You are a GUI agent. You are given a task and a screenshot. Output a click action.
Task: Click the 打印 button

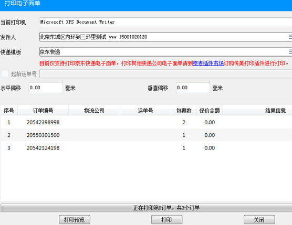pyautogui.click(x=166, y=220)
